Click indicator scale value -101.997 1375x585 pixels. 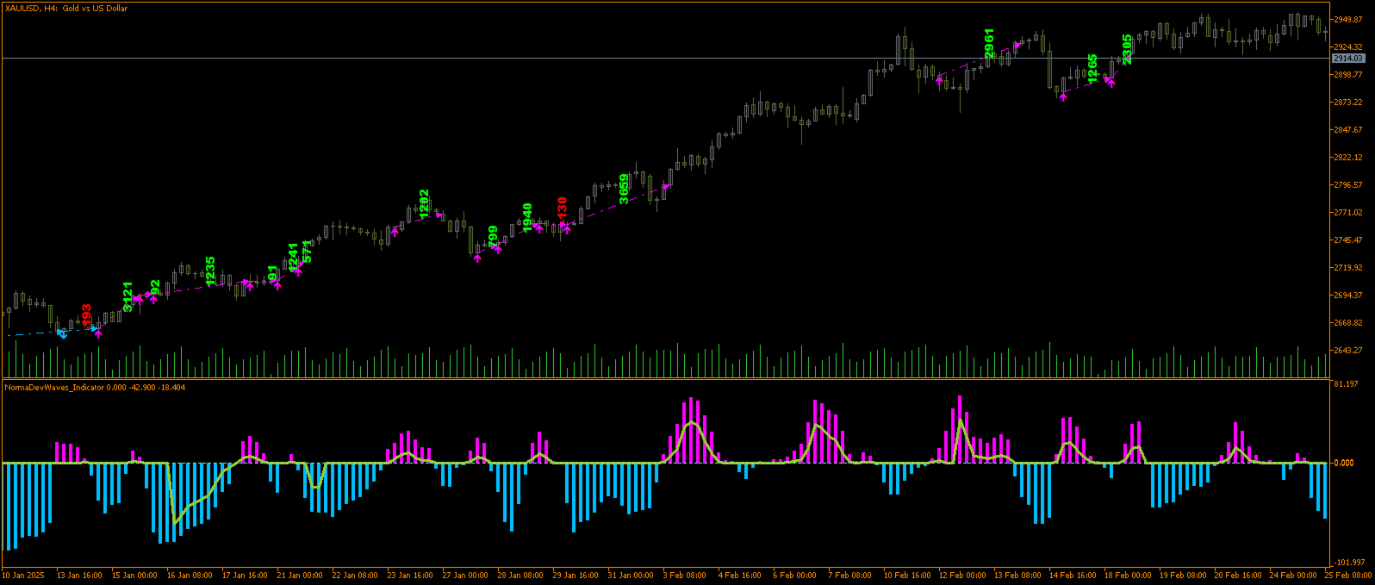pos(1349,562)
